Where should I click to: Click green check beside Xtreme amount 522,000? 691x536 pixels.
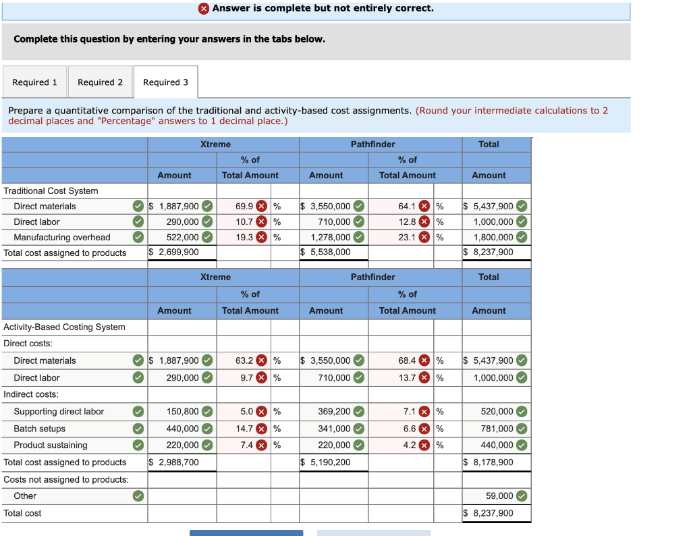(207, 237)
